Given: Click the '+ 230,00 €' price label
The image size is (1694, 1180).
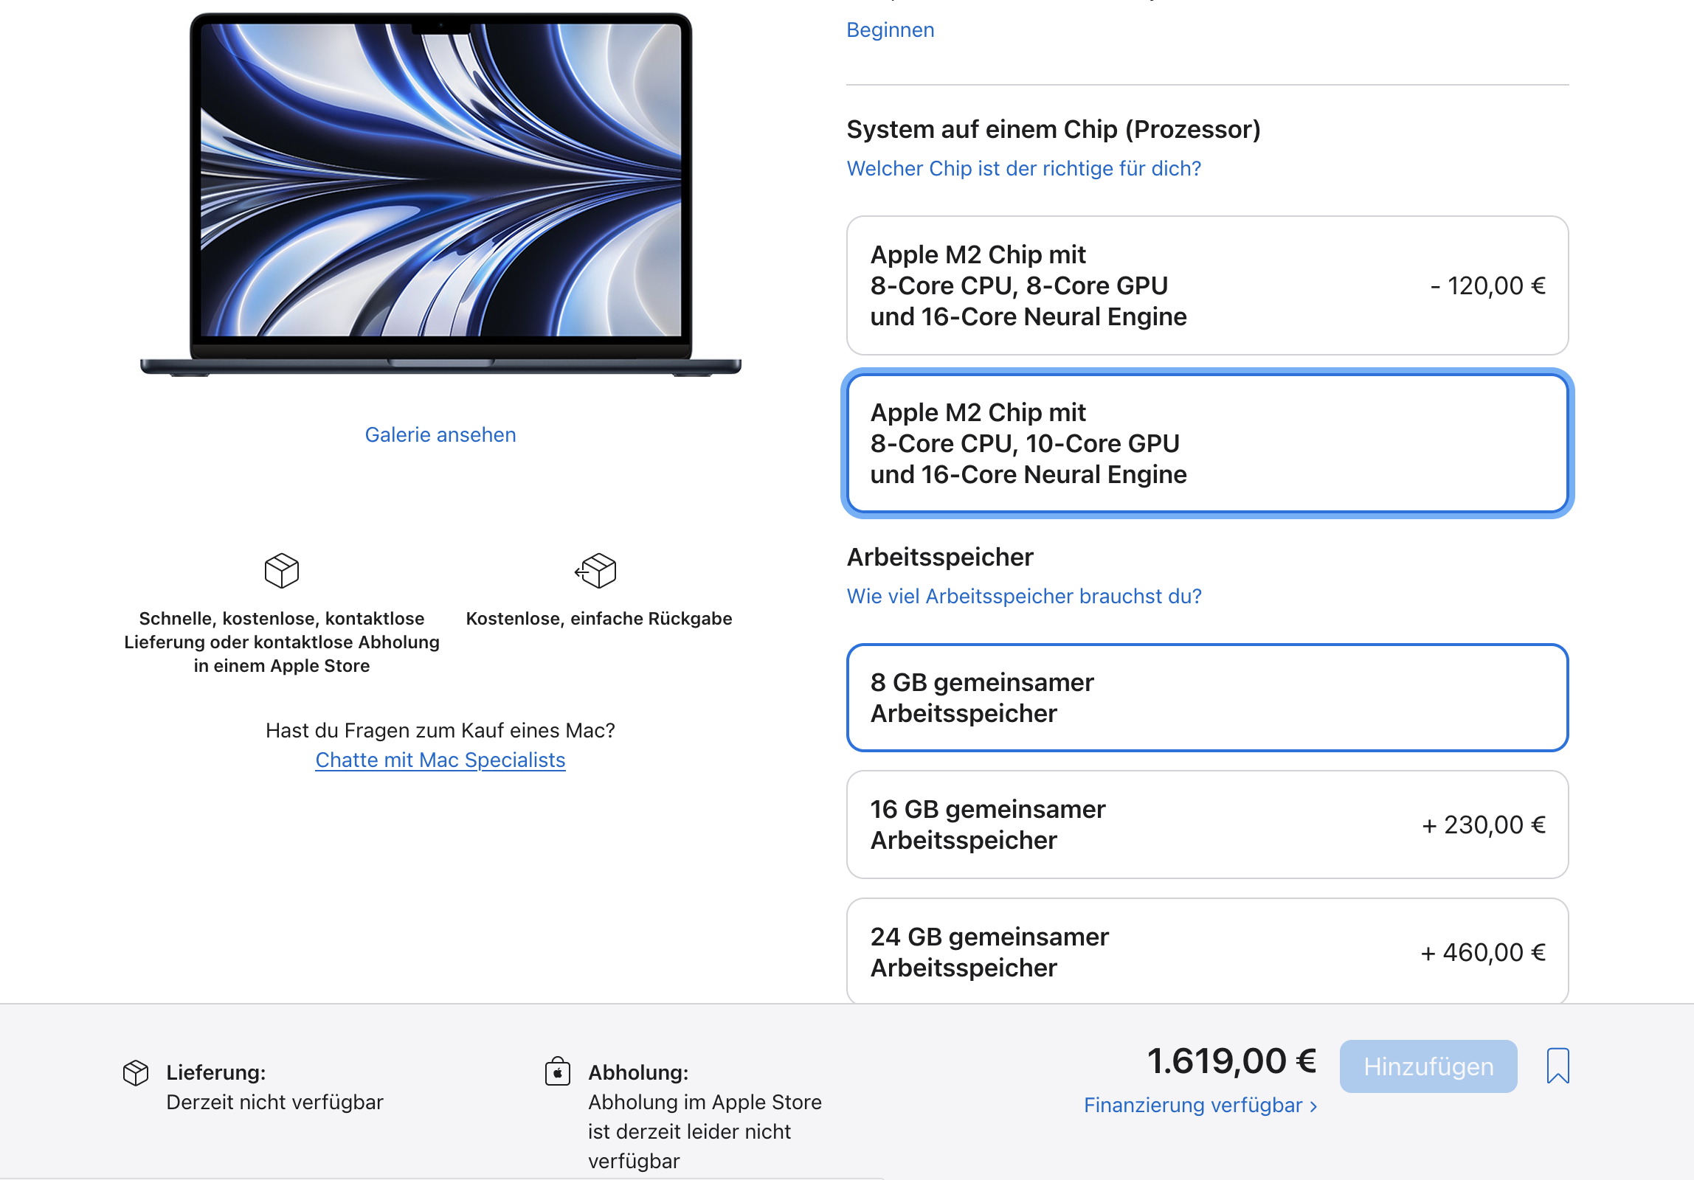Looking at the screenshot, I should click(1484, 825).
